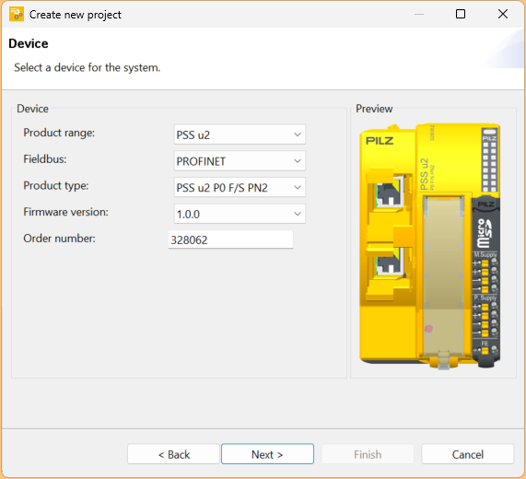
Task: Click the 'Fieldbus:' label
Action: pos(45,159)
